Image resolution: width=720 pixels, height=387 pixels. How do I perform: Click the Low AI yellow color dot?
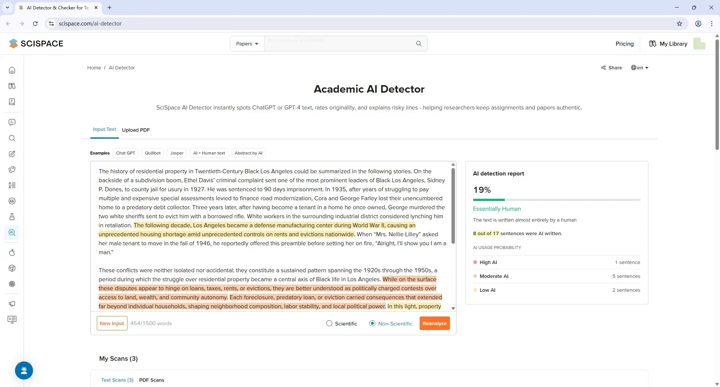(475, 290)
